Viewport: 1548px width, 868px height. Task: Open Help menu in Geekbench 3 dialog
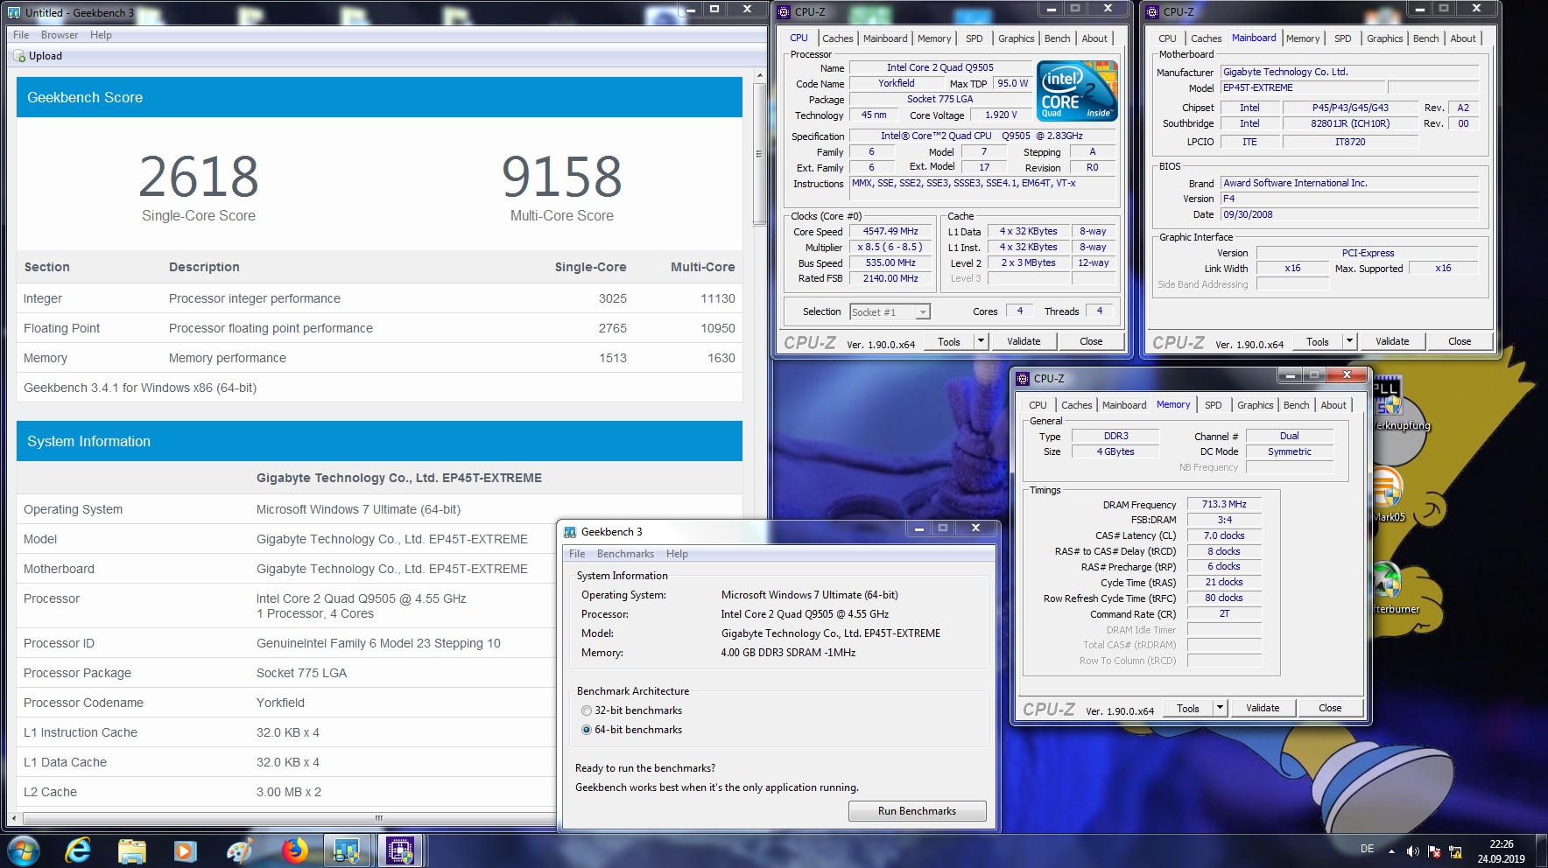677,554
